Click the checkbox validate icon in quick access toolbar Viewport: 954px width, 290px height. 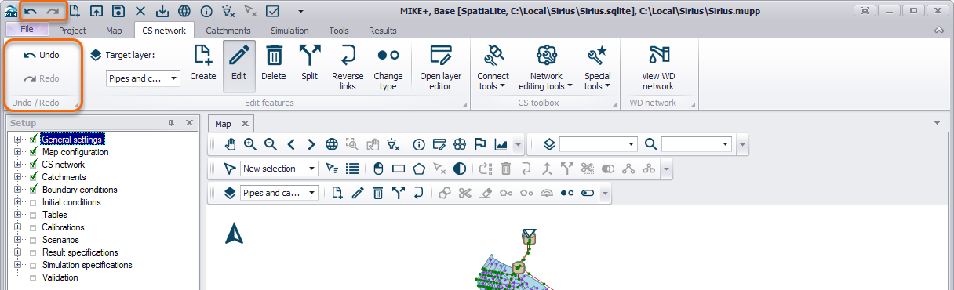(x=272, y=11)
